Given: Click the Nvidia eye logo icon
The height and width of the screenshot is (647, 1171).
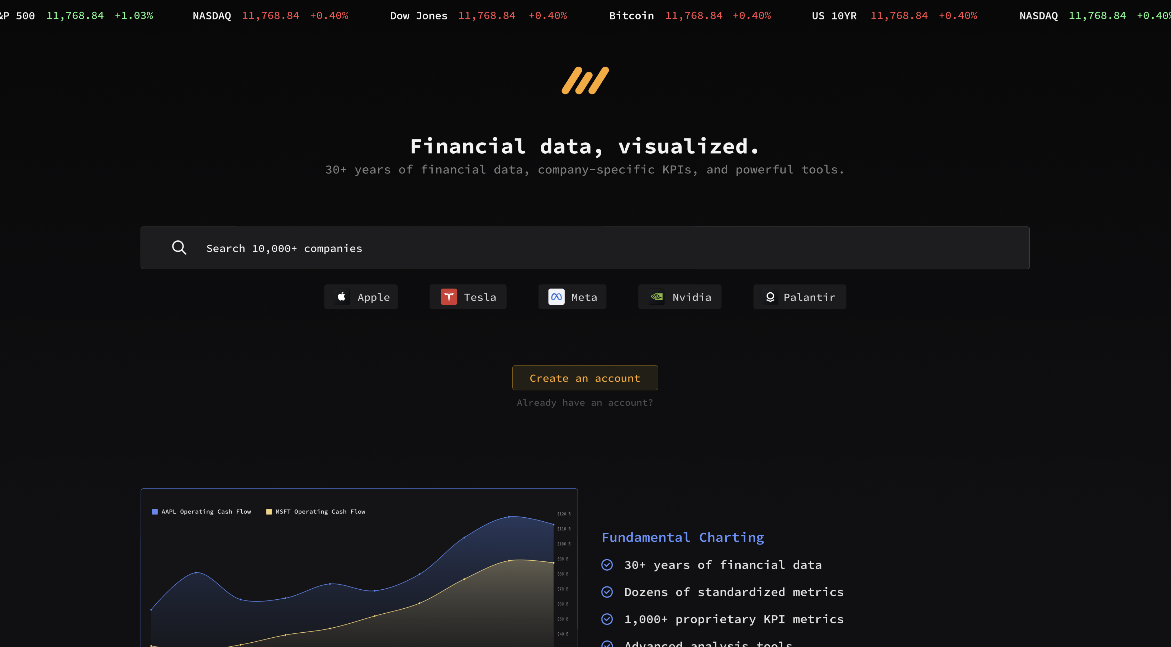Looking at the screenshot, I should [656, 297].
